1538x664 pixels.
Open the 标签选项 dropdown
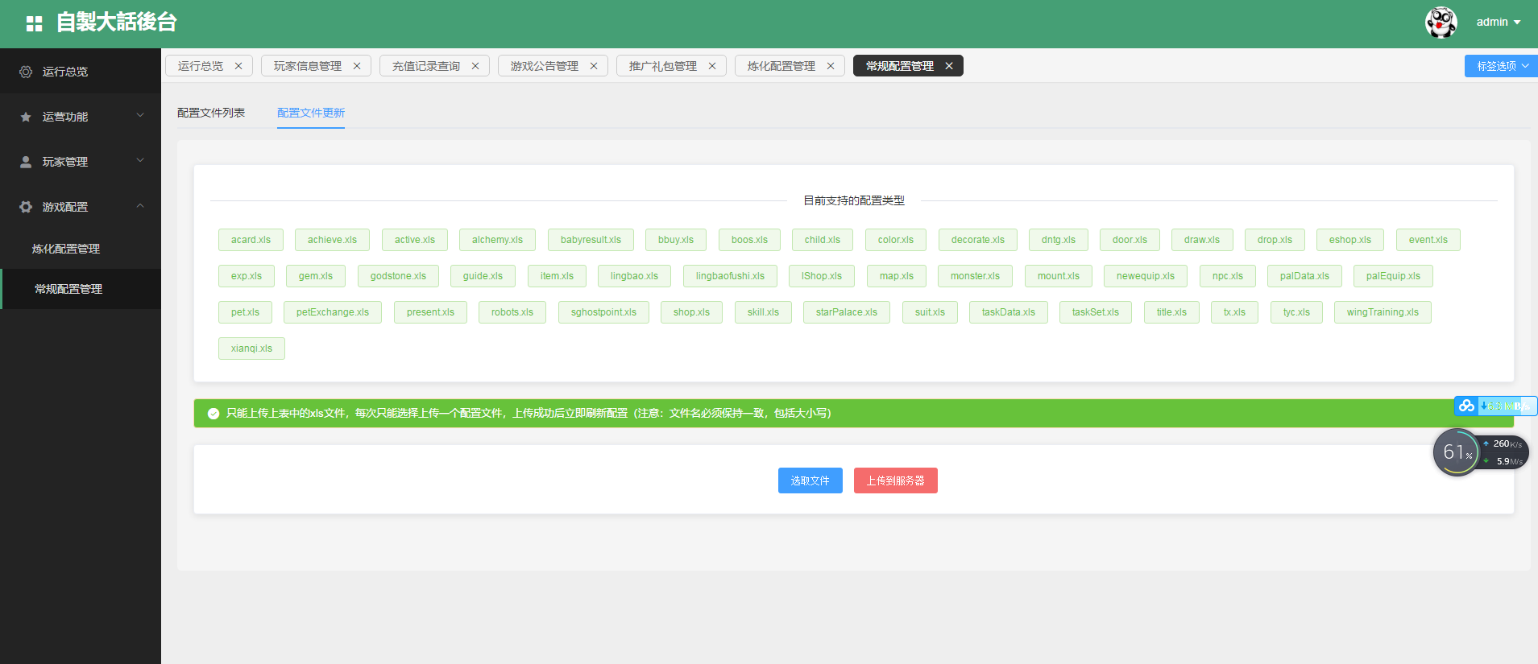[x=1501, y=66]
